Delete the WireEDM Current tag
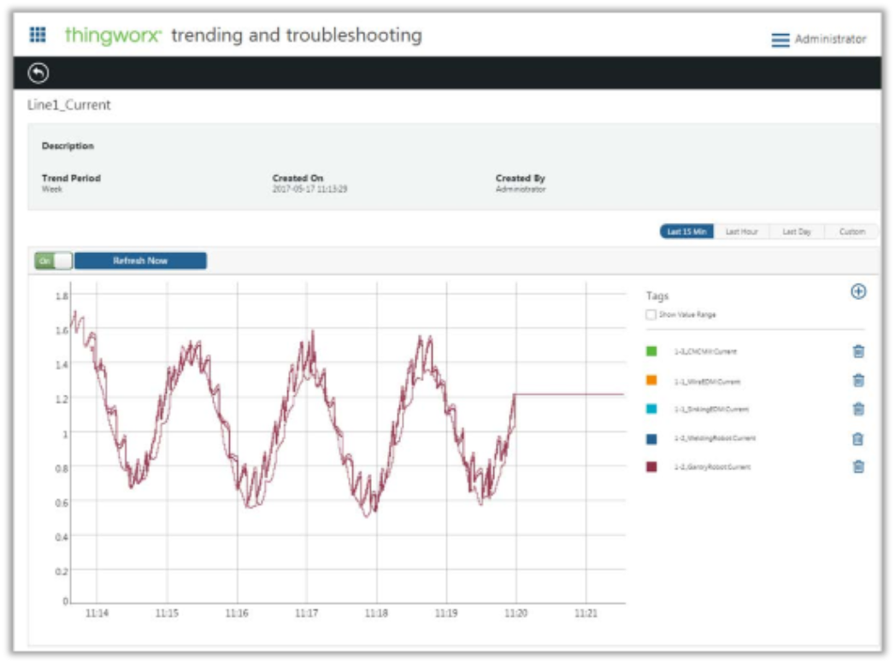The image size is (895, 664). [858, 380]
